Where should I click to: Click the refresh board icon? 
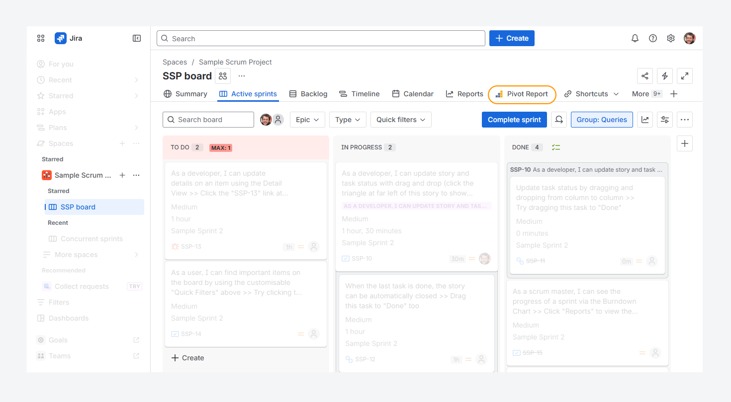559,120
